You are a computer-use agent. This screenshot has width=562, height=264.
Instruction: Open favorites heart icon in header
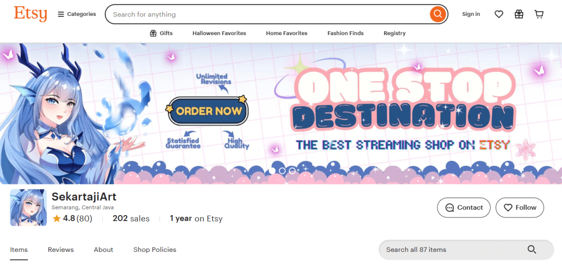498,14
